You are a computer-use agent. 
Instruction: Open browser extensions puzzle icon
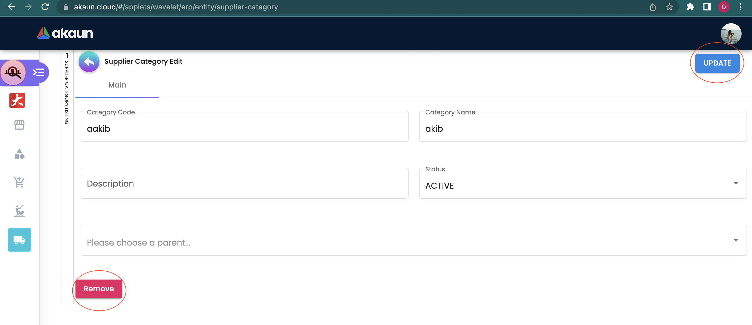(x=690, y=7)
